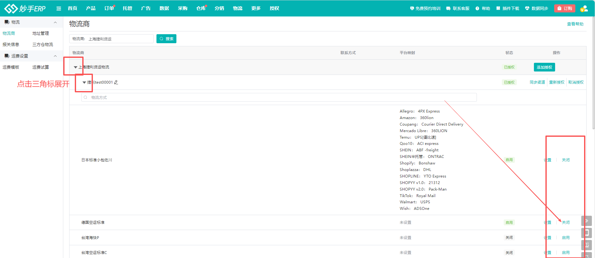Click the 妙手ERP logo

coord(25,8)
